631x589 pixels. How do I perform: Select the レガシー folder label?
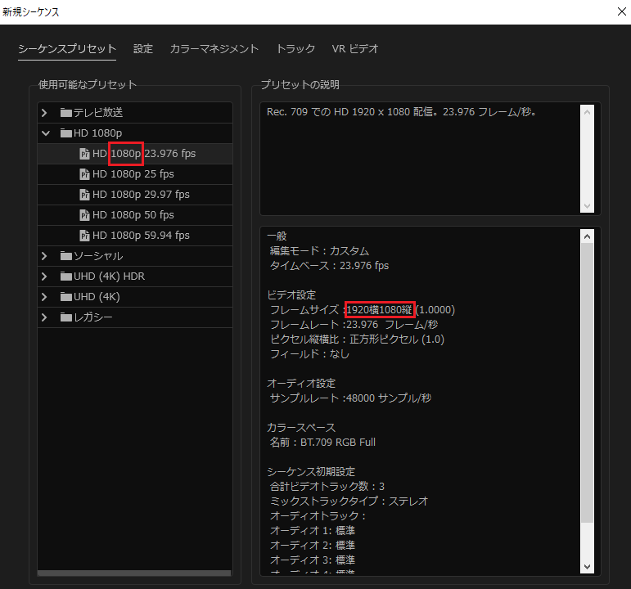(x=93, y=317)
